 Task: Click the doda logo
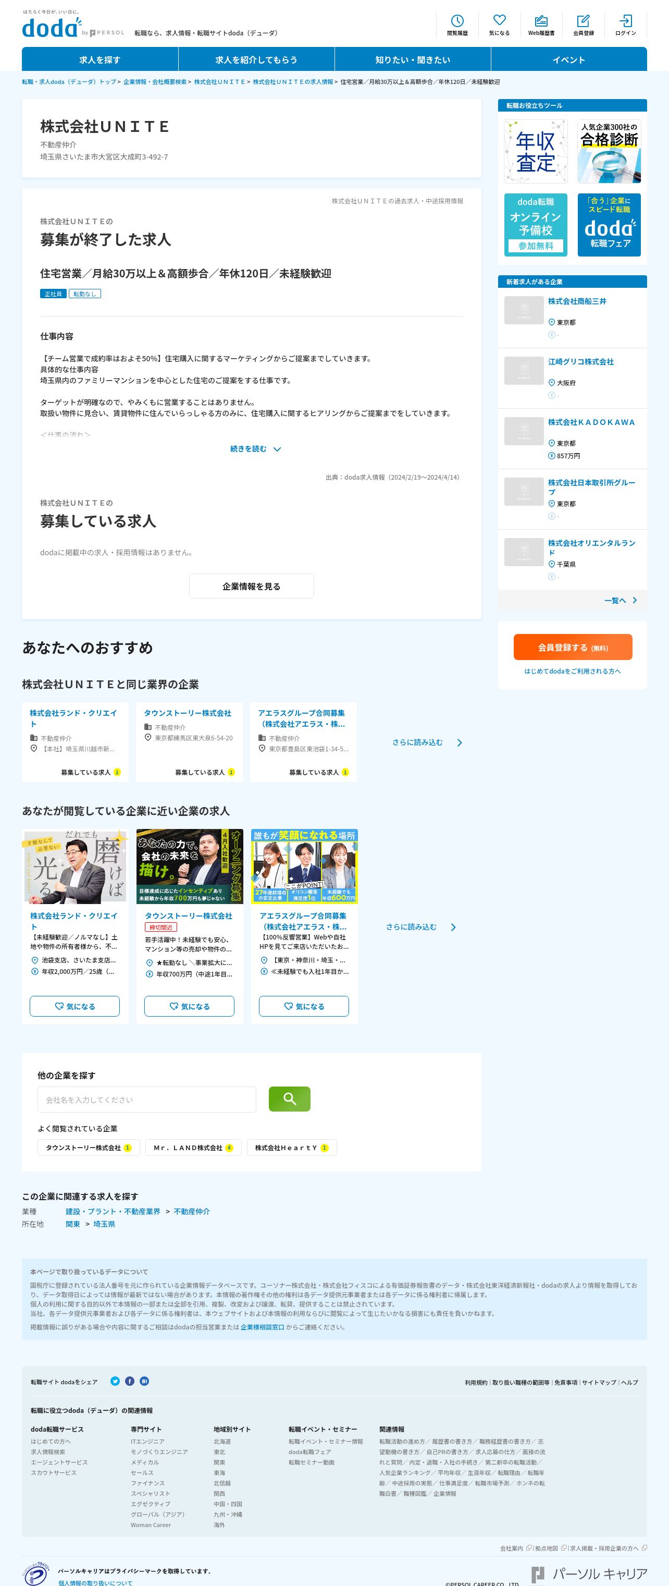[51, 28]
